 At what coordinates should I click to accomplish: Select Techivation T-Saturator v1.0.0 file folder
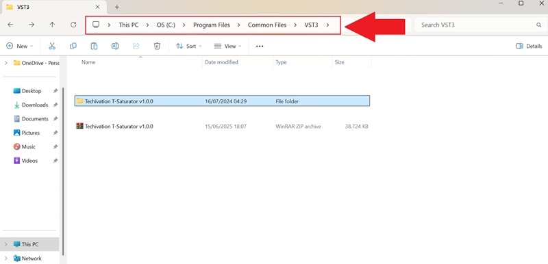[222, 101]
